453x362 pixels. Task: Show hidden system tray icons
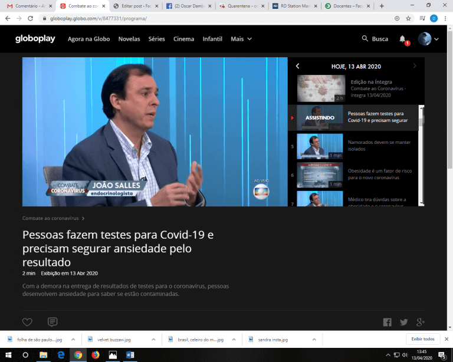tap(388, 355)
